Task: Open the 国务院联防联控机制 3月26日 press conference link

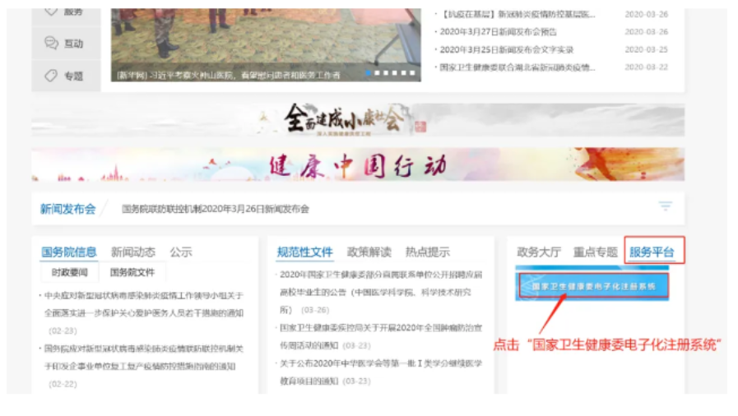Action: pos(216,209)
